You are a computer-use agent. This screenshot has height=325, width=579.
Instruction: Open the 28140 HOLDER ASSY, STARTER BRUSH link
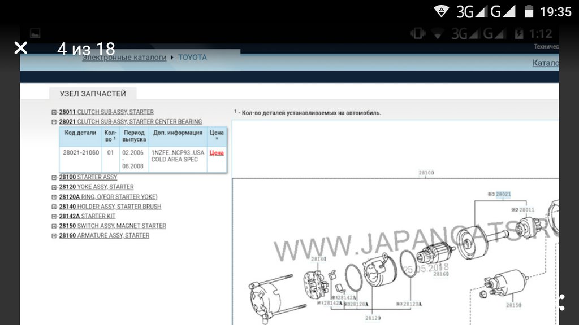coord(110,207)
